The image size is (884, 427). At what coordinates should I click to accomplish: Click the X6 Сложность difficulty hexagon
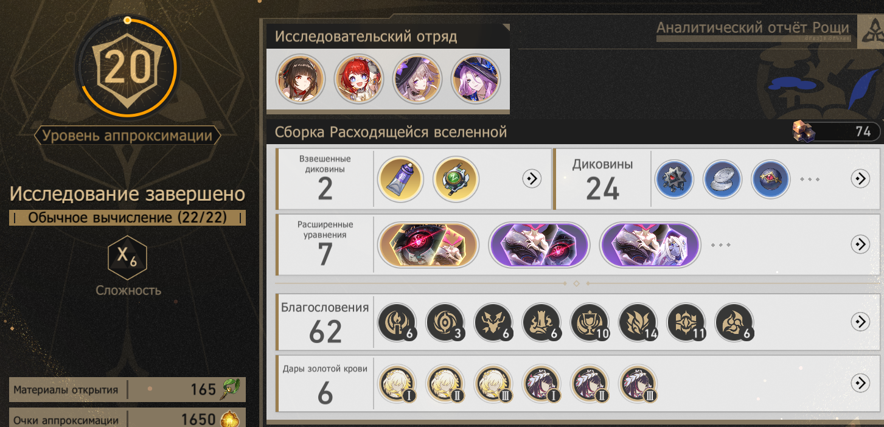tap(128, 258)
